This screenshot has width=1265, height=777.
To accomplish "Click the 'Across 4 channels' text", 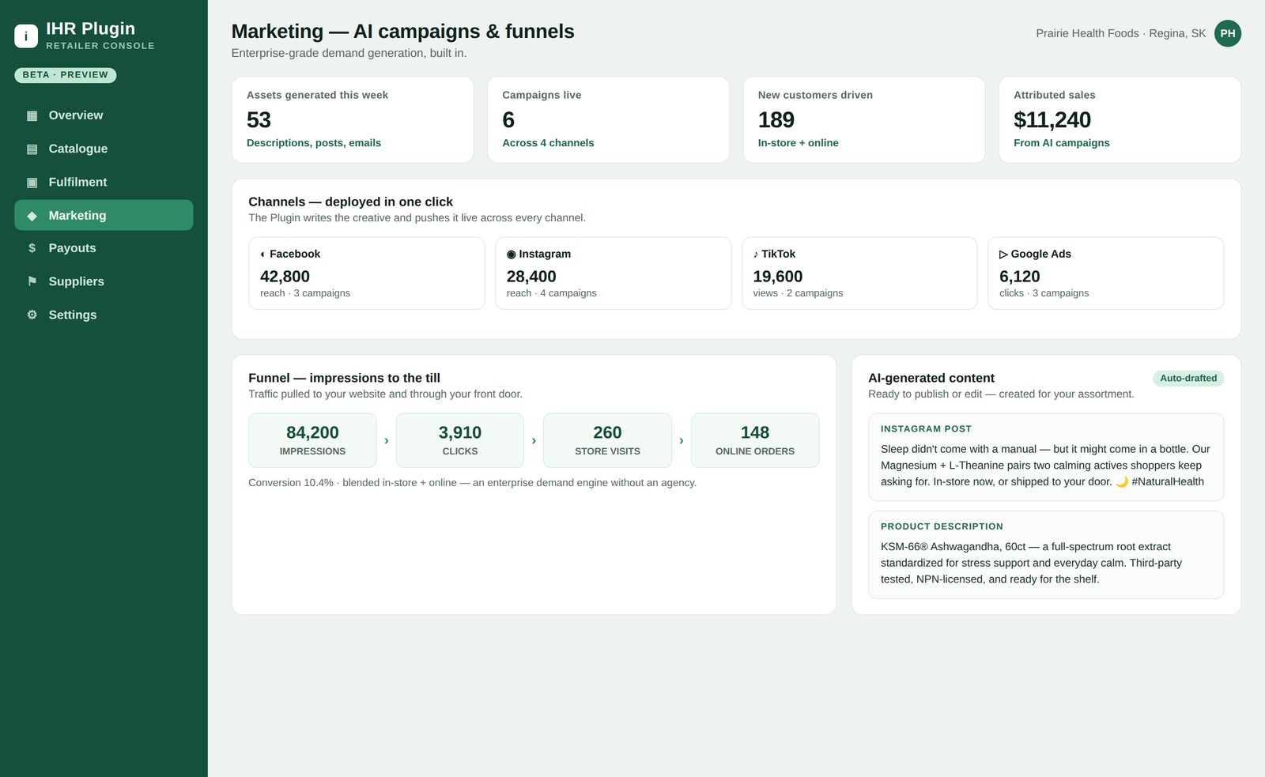I will click(x=548, y=143).
